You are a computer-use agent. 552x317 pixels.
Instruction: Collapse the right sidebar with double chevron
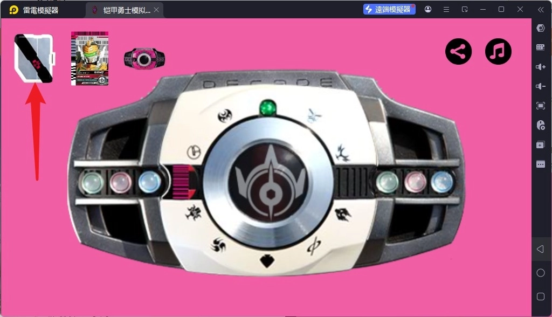point(541,9)
